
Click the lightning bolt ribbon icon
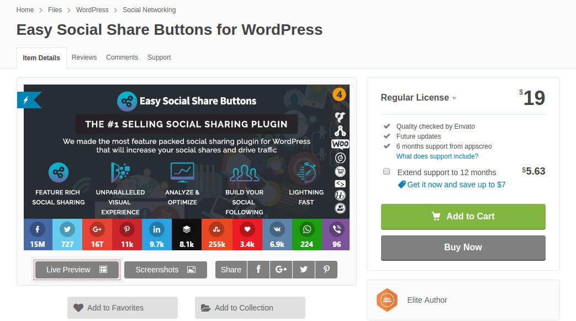26,100
